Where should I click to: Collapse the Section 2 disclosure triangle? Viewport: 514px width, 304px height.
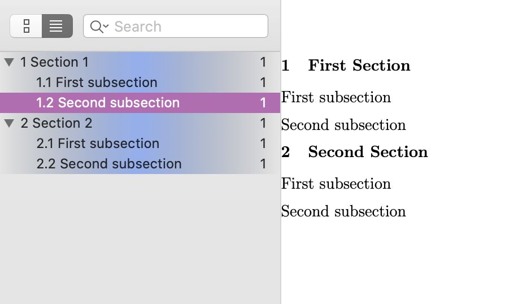tap(9, 123)
